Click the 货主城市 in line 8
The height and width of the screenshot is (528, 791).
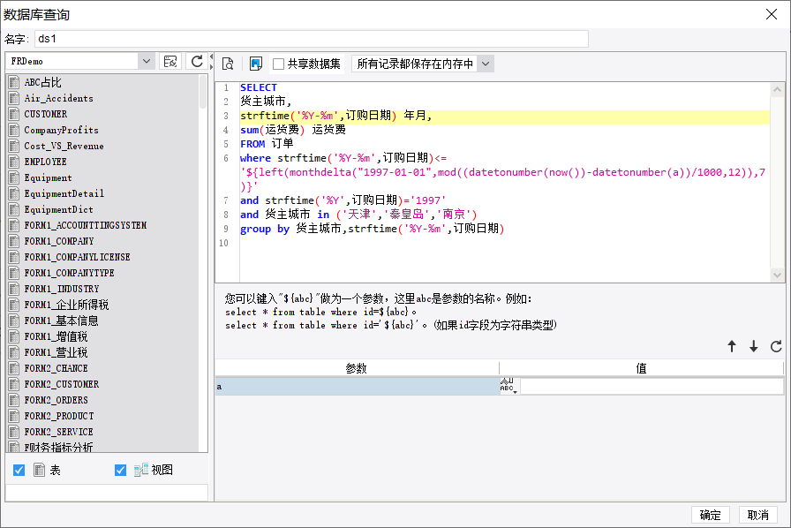288,215
